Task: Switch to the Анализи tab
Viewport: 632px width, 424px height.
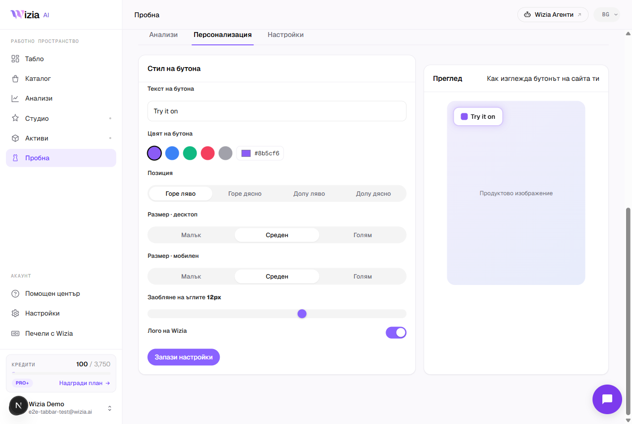Action: [x=163, y=35]
